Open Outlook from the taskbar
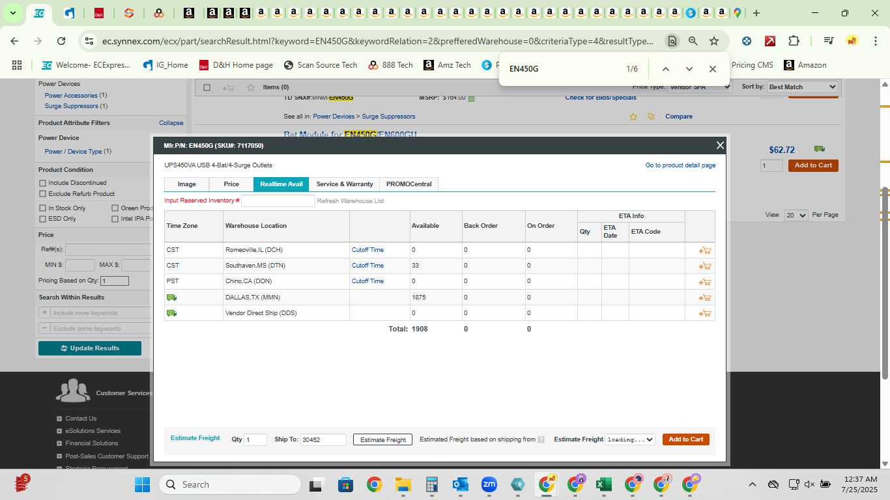The image size is (890, 500). click(x=460, y=484)
